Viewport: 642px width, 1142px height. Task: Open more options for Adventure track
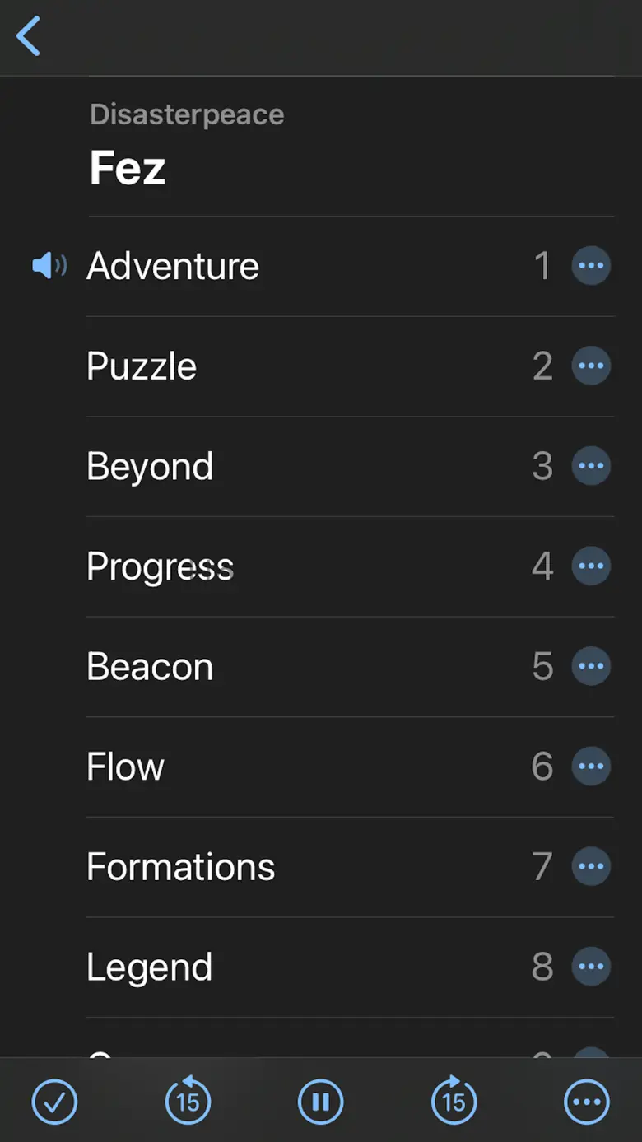pos(591,266)
